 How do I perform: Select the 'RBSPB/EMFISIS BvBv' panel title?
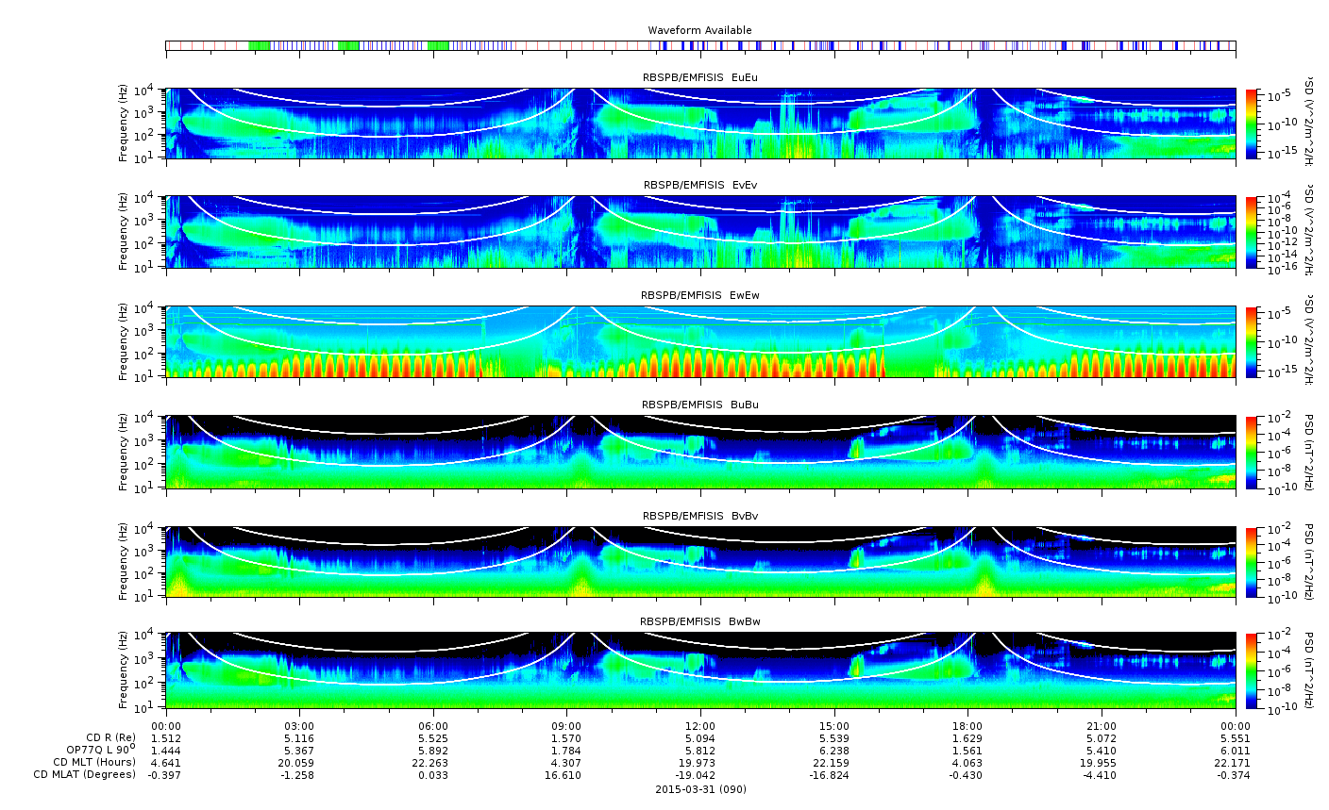(x=699, y=516)
